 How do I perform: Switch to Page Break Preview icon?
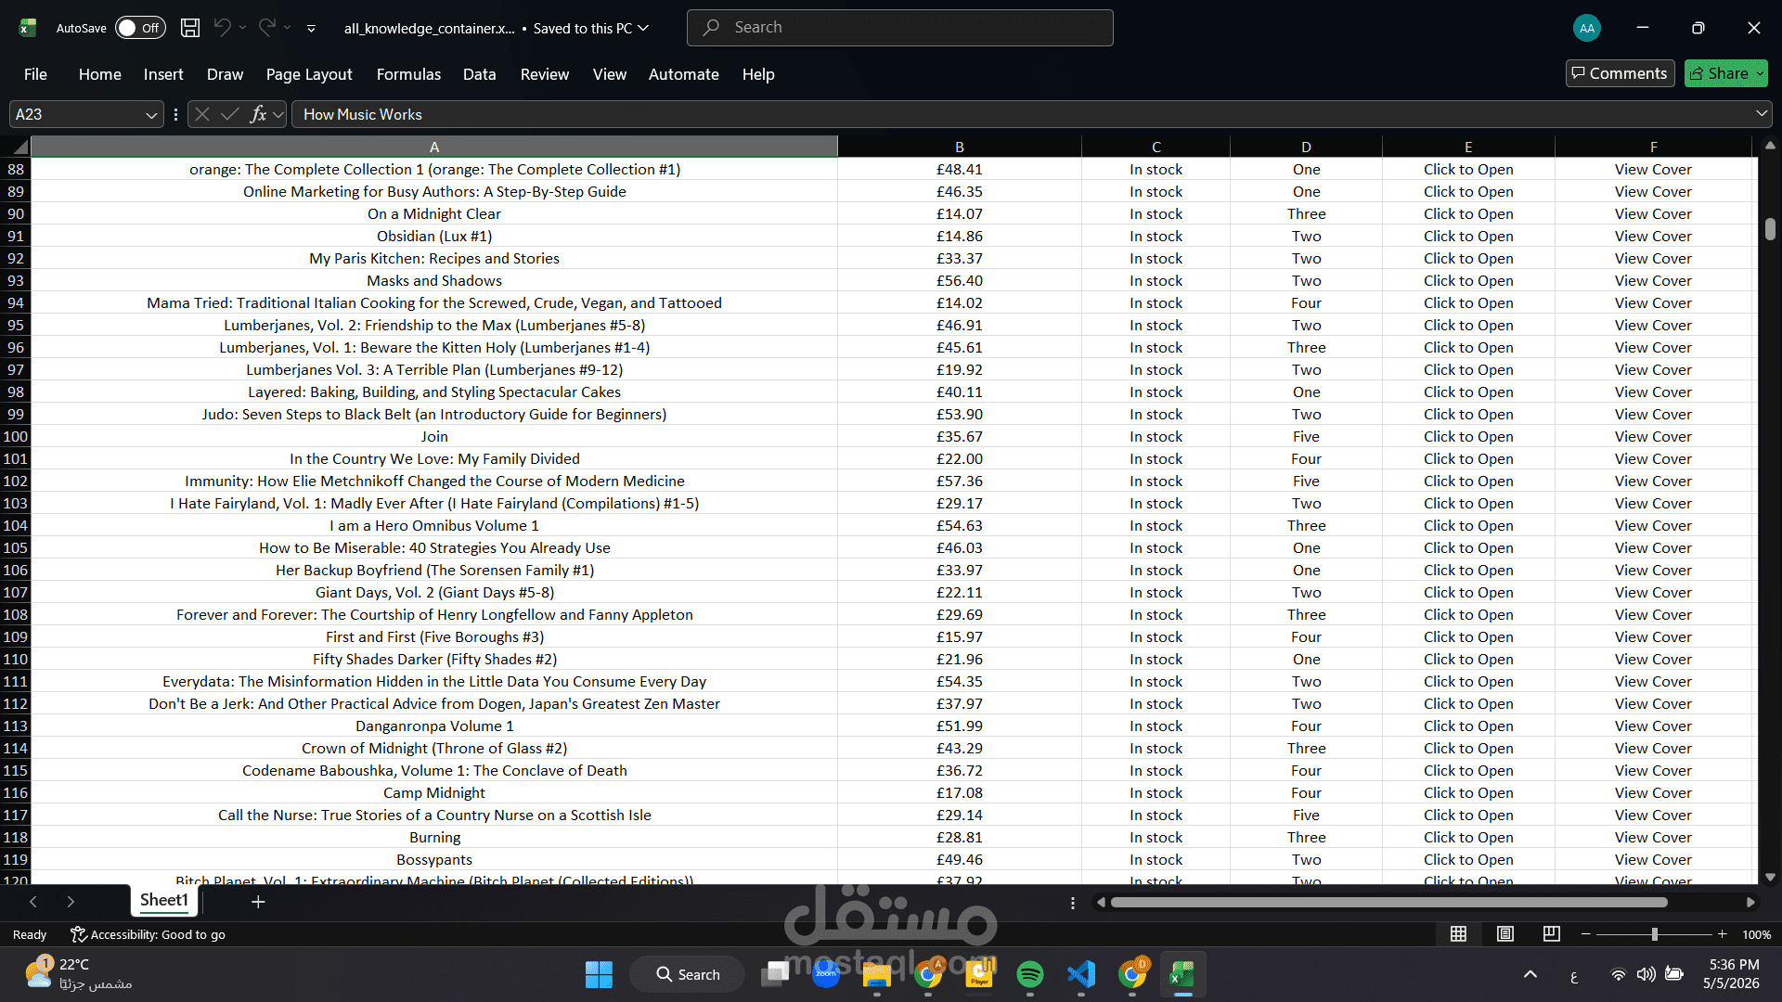1551,934
